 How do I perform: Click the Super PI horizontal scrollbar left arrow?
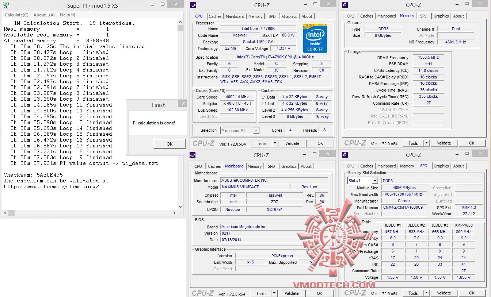tap(5, 213)
